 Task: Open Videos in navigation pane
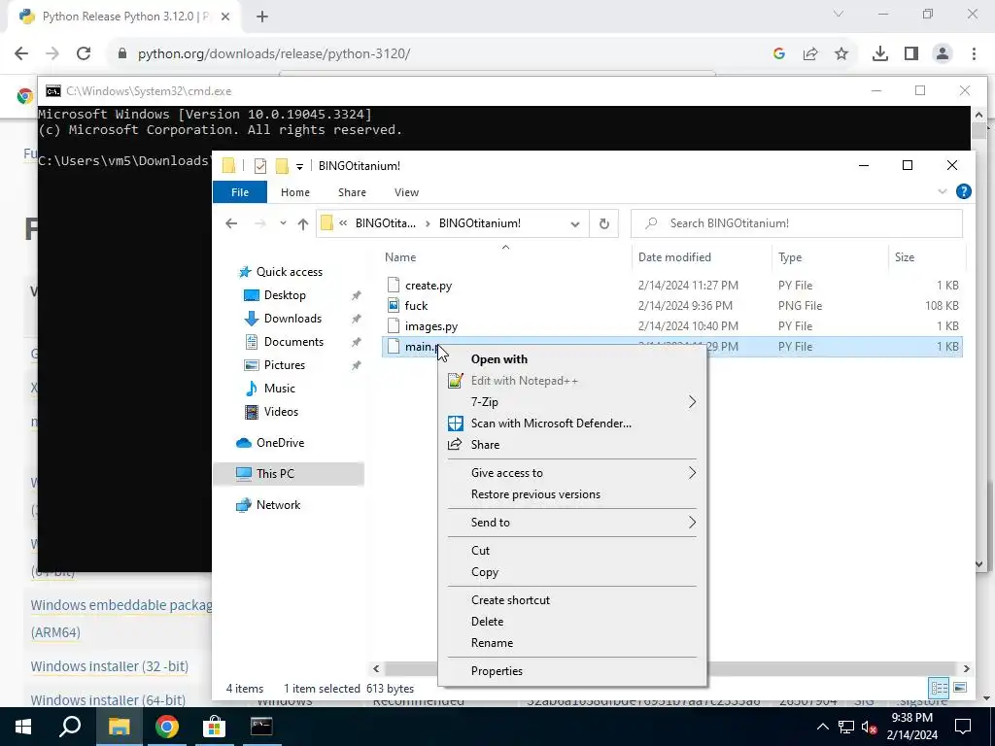(x=281, y=412)
